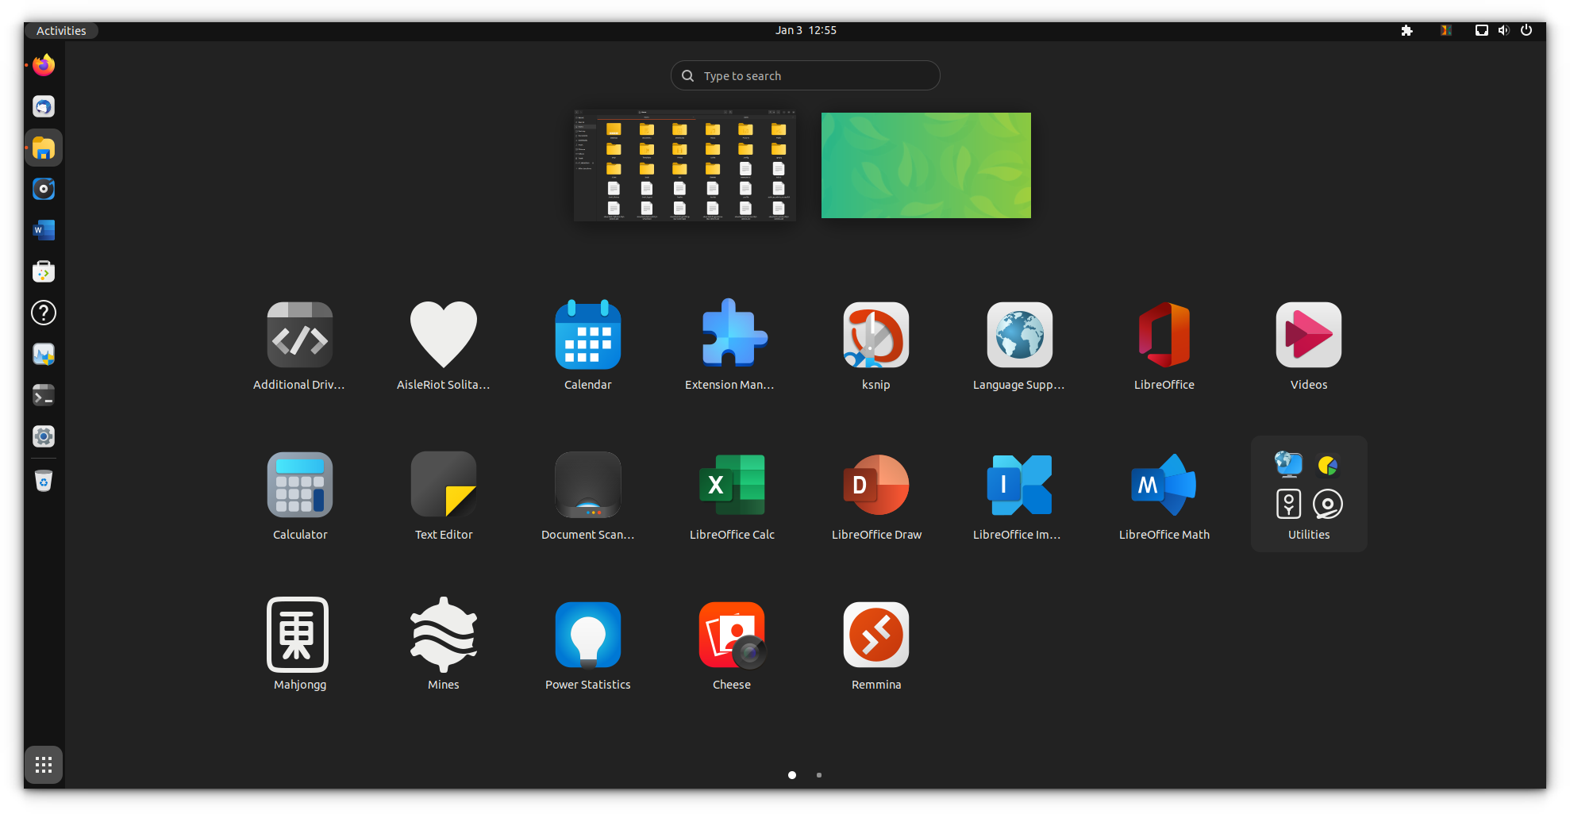Start AisleRiot Solitaire
This screenshot has height=814, width=1570.
[444, 335]
